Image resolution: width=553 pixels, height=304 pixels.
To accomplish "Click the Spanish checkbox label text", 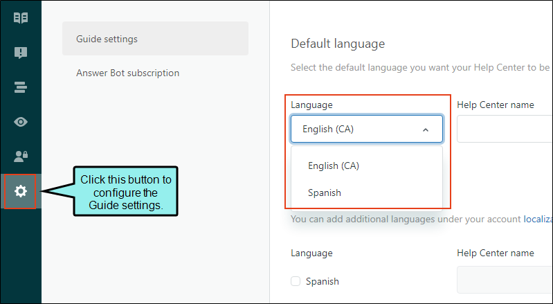I will (323, 281).
